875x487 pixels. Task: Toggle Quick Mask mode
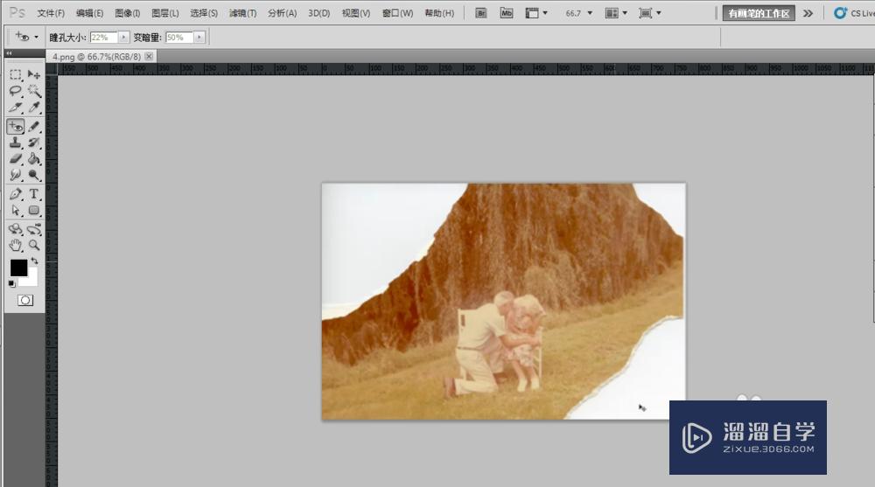tap(25, 300)
